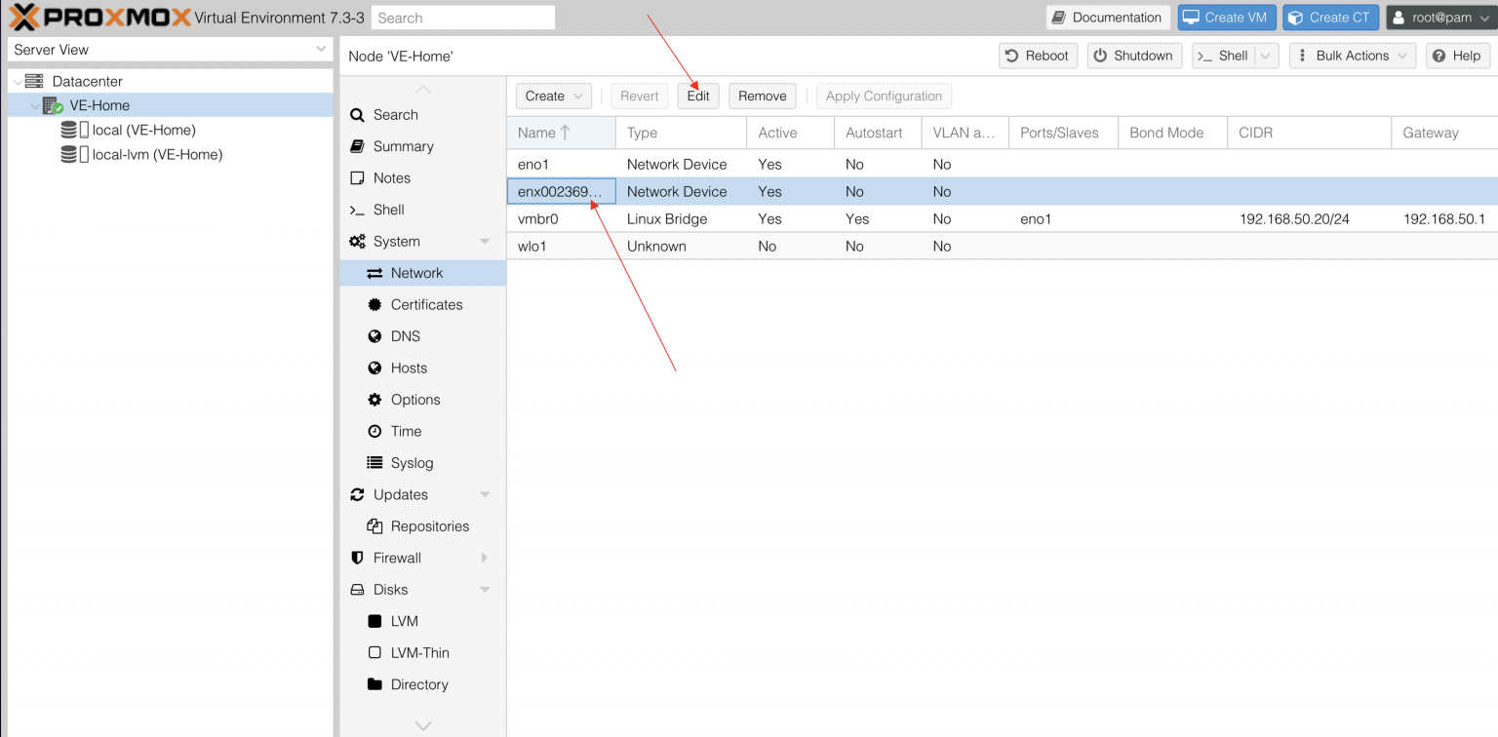Open the Shell from the node toolbar
1498x737 pixels.
[x=1227, y=56]
